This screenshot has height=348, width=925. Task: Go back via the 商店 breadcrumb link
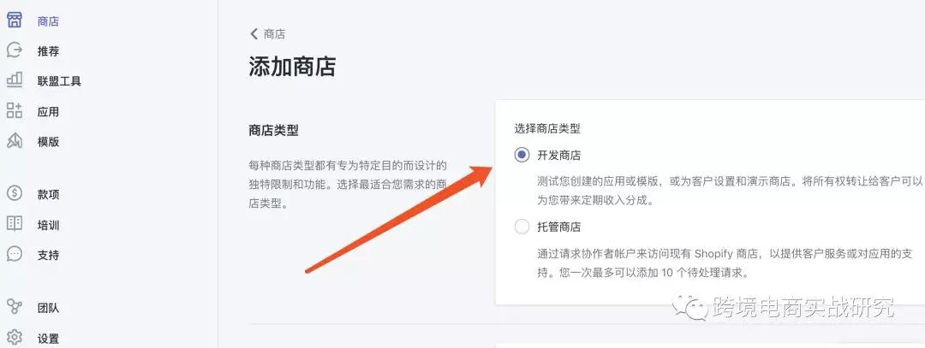[x=274, y=34]
